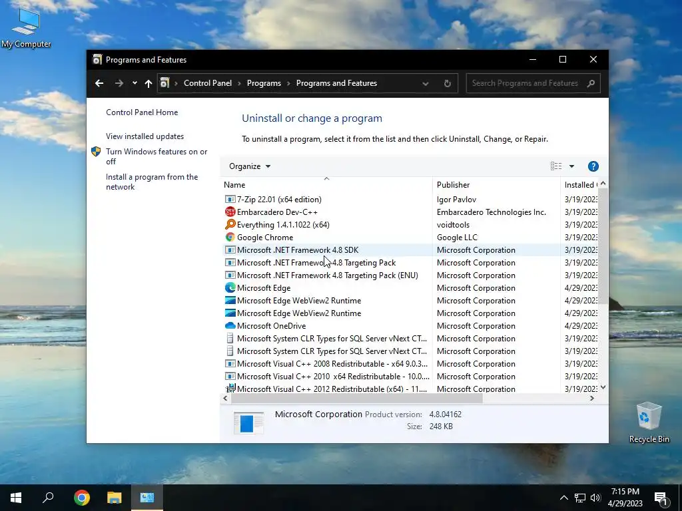Image resolution: width=682 pixels, height=511 pixels.
Task: Open the notification center icon
Action: pyautogui.click(x=661, y=499)
